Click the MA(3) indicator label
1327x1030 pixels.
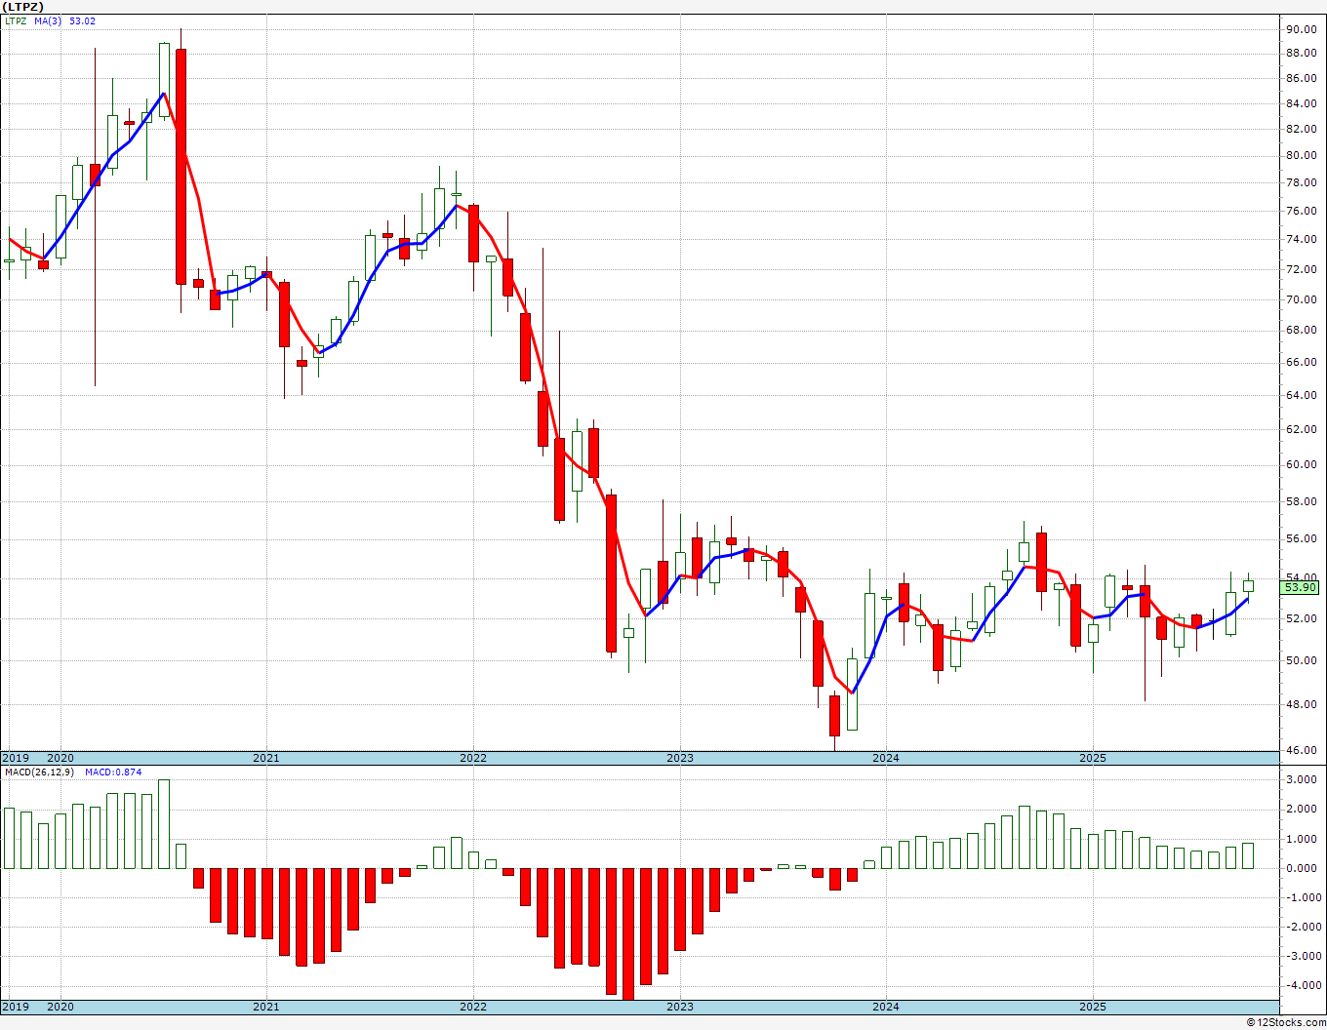tap(48, 20)
